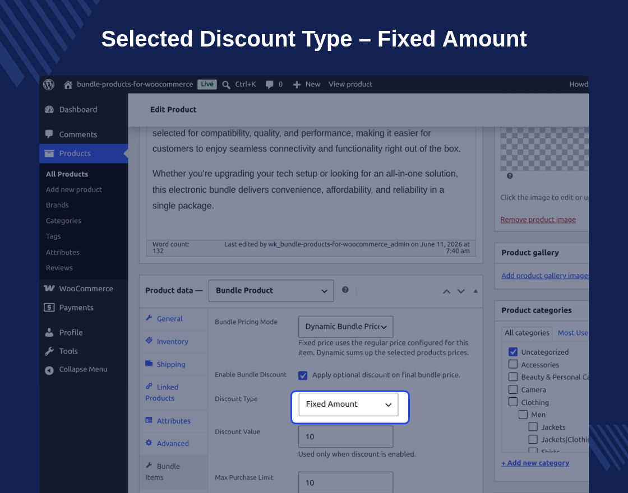
Task: Check the Jackets subcategory
Action: click(x=533, y=427)
